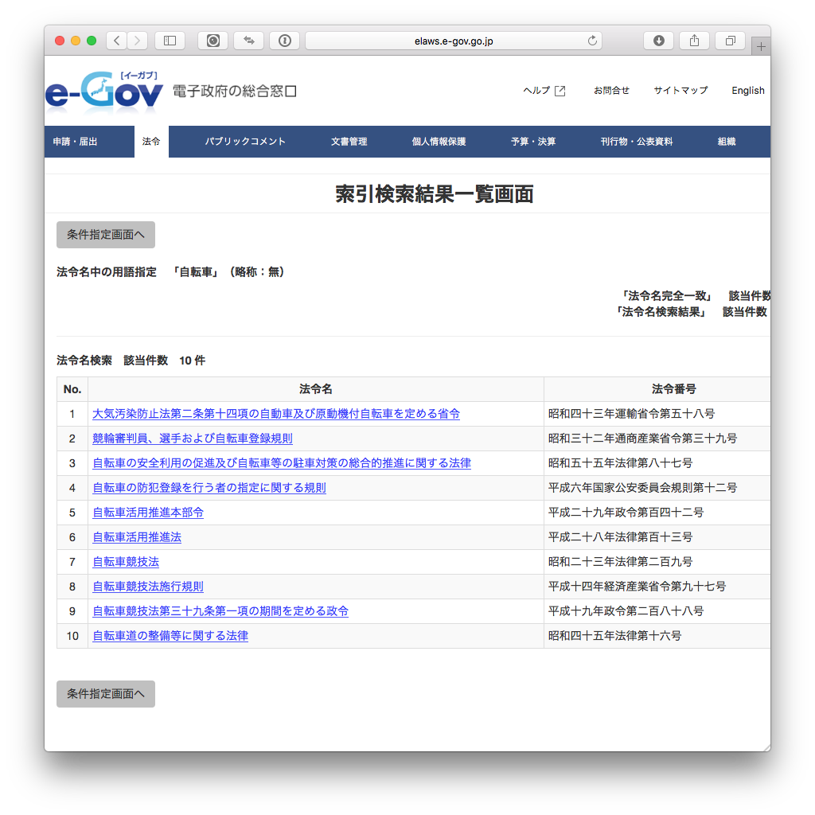Click the 1Password extension icon in toolbar

(x=285, y=41)
